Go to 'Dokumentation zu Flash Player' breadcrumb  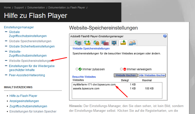[x=67, y=8]
